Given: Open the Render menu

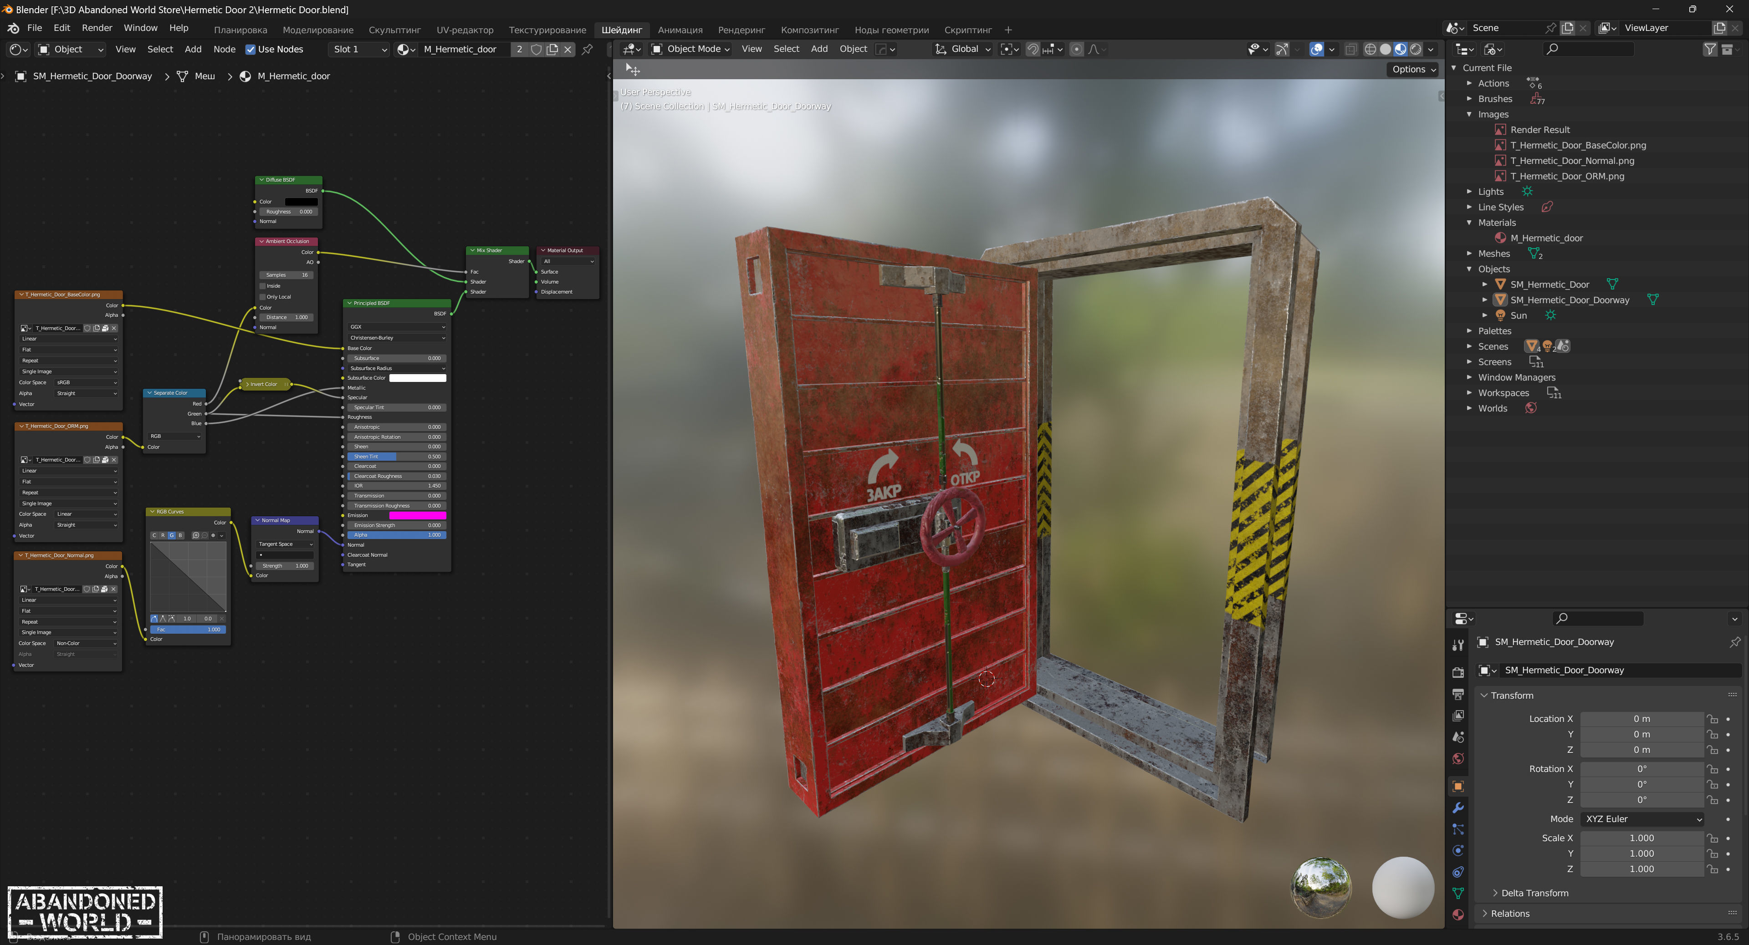Looking at the screenshot, I should click(x=97, y=28).
